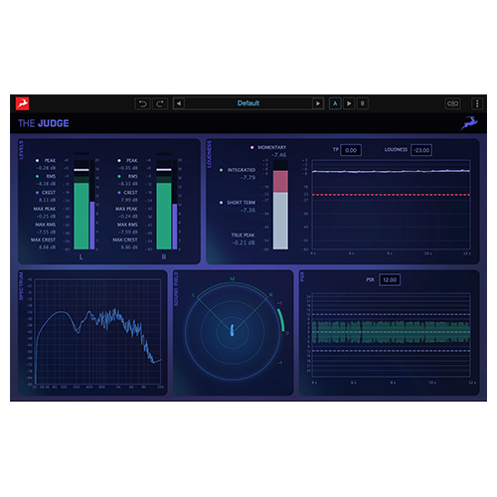Redo the last undone change
The height and width of the screenshot is (497, 497).
(160, 103)
